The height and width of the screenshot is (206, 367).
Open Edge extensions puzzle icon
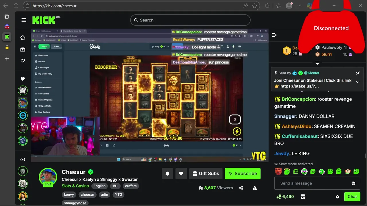click(x=267, y=6)
